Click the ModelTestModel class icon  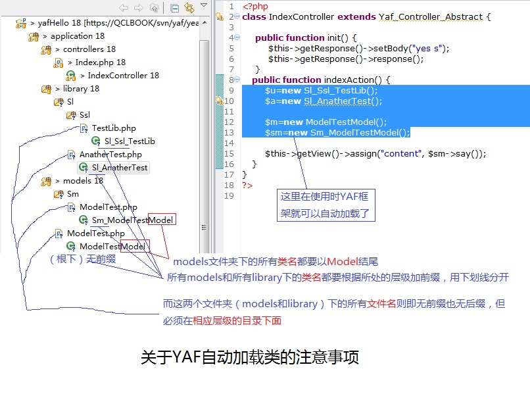70,246
